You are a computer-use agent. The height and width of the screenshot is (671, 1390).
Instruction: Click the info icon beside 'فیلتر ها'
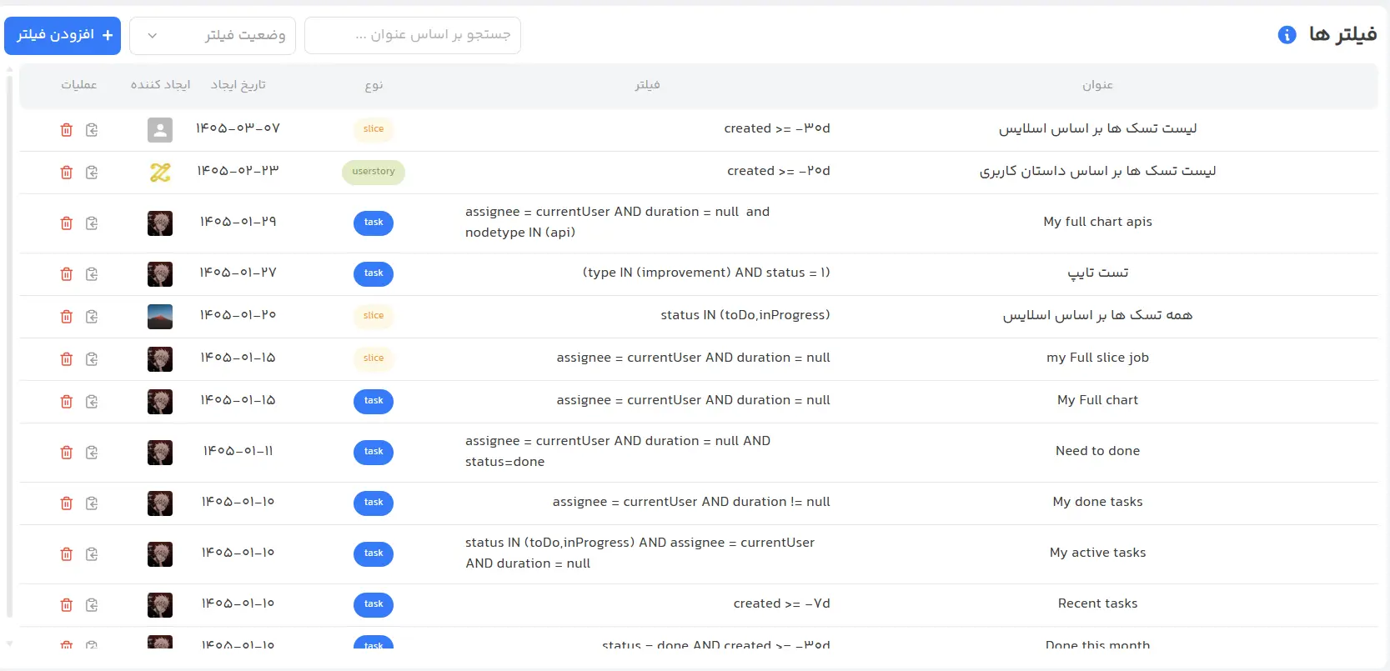point(1287,35)
